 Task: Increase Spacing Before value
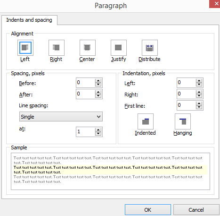click(98, 81)
